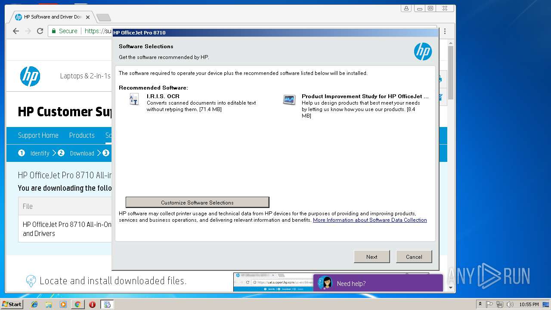The height and width of the screenshot is (310, 551).
Task: Cancel the HP OfficeJet Pro installer
Action: tap(414, 257)
